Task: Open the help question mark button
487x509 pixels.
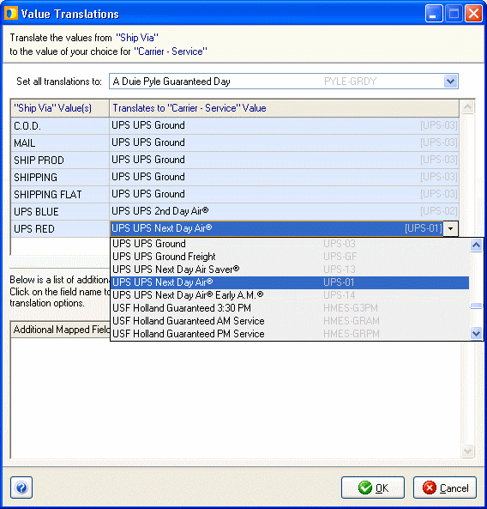Action: tap(21, 488)
